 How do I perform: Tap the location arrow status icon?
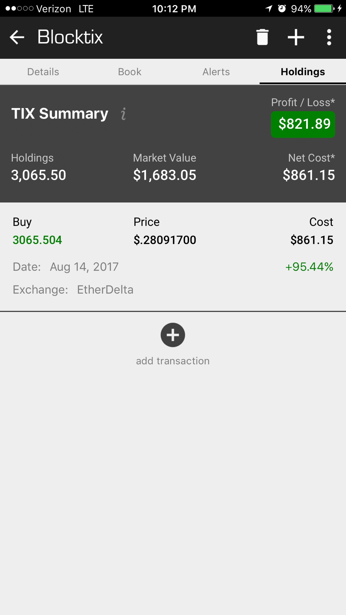269,9
